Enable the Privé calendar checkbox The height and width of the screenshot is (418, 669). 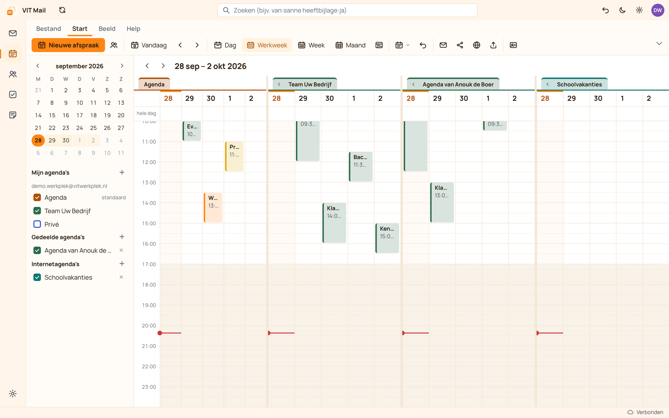click(37, 224)
